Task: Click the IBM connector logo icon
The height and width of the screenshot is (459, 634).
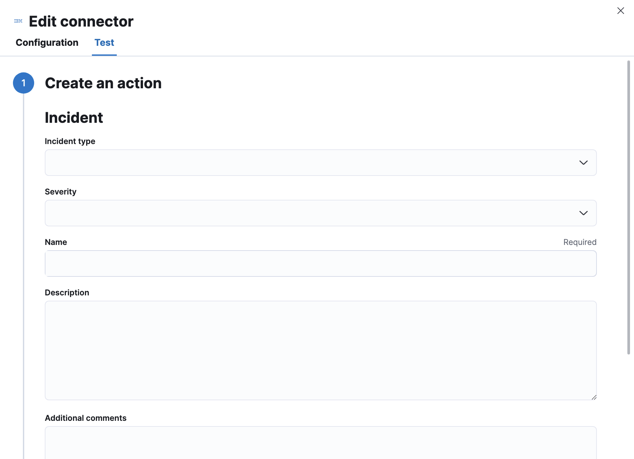Action: 18,21
